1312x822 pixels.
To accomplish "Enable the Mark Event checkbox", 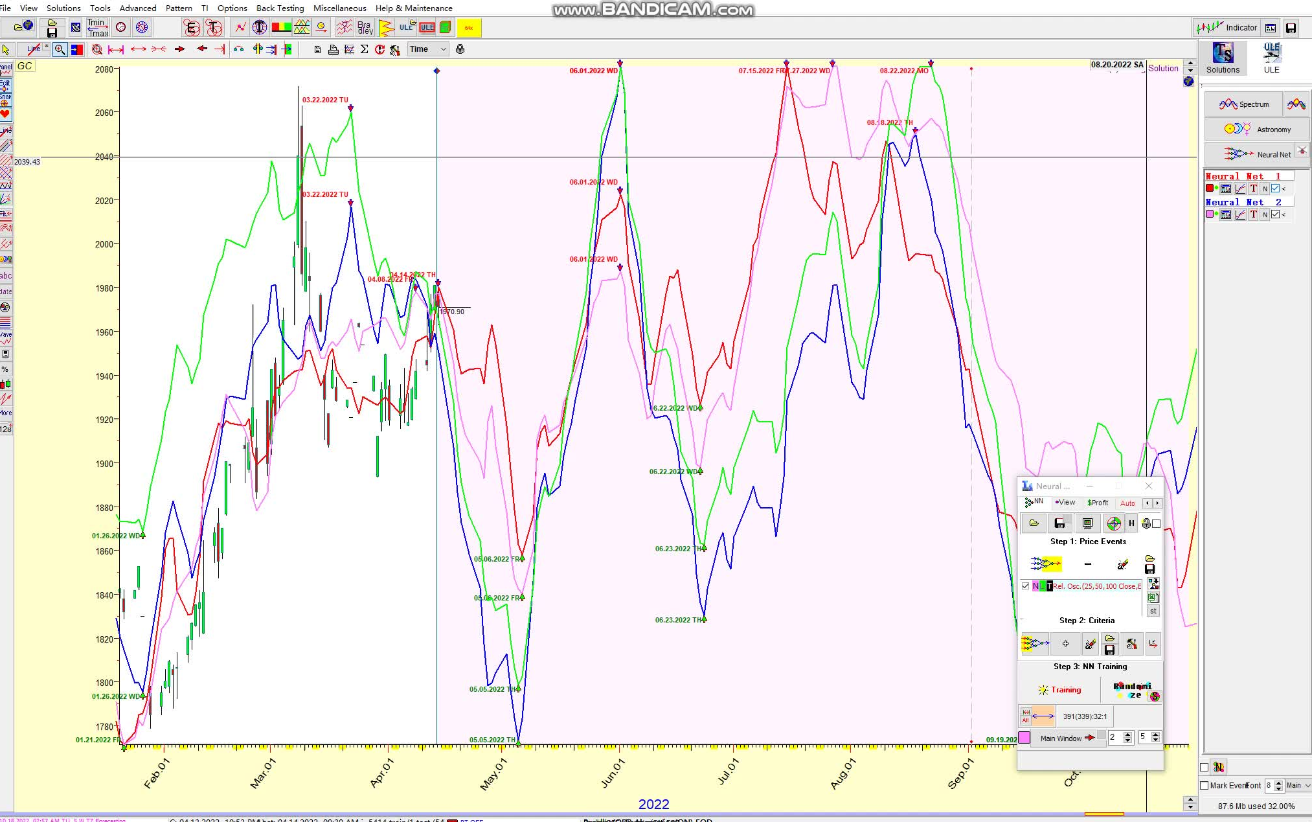I will coord(1205,785).
